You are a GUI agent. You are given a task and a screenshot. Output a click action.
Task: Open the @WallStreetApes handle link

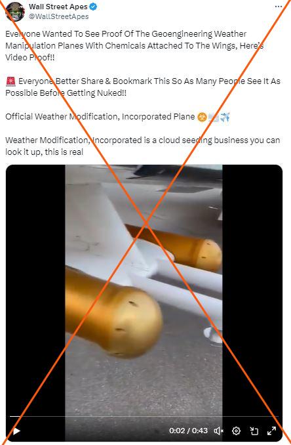(58, 16)
